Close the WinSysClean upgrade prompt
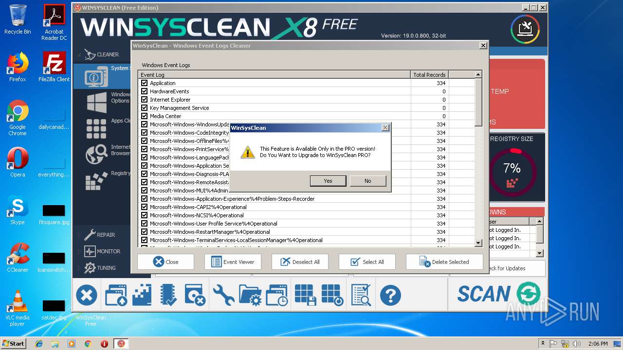The image size is (623, 350). click(x=385, y=128)
